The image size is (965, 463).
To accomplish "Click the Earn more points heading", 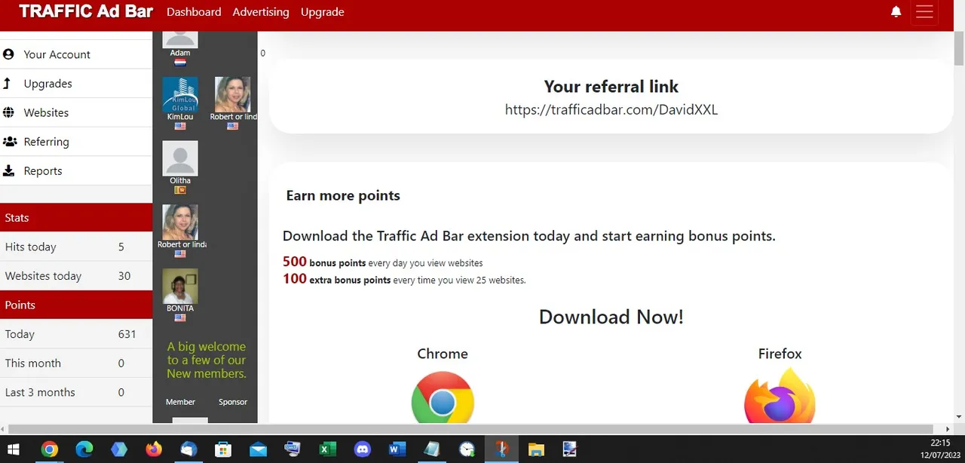I will [x=343, y=195].
